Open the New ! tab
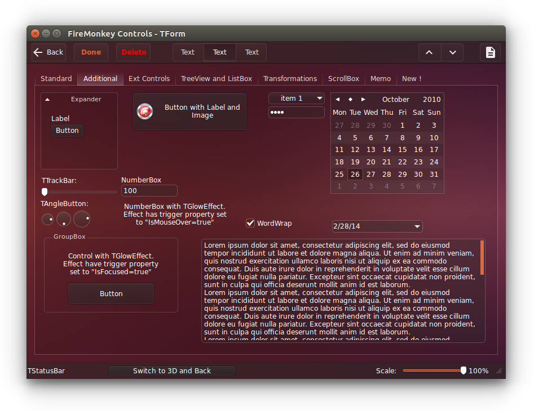Image resolution: width=534 pixels, height=411 pixels. click(412, 78)
